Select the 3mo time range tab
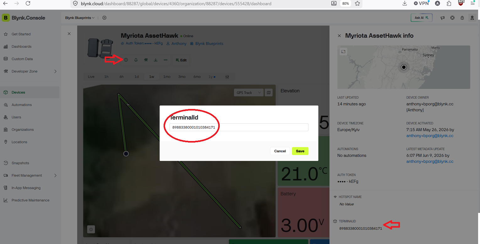 (182, 77)
